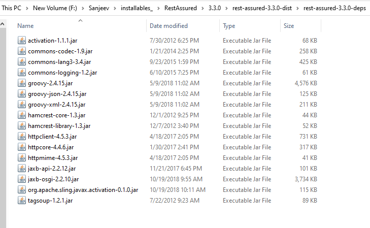Sort by the Date modified column
The height and width of the screenshot is (228, 370).
tap(169, 26)
